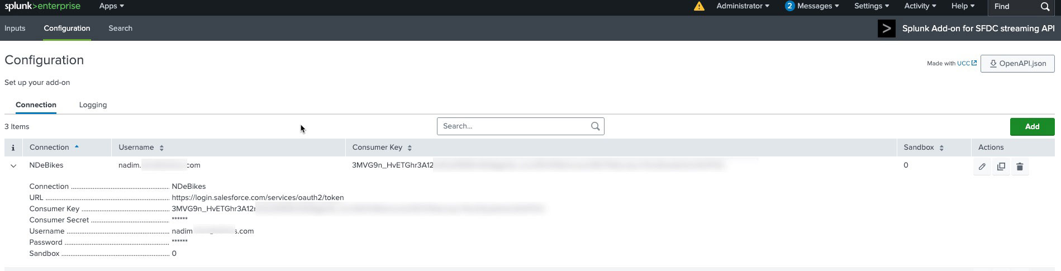Sort by Consumer Key column arrows
1061x271 pixels.
click(410, 148)
